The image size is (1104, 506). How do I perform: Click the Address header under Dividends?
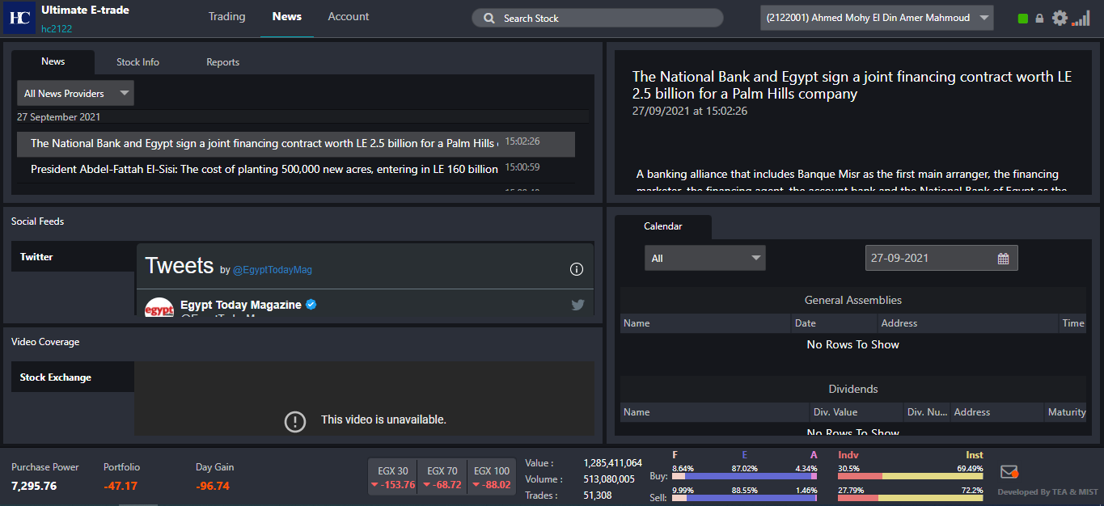click(x=997, y=412)
